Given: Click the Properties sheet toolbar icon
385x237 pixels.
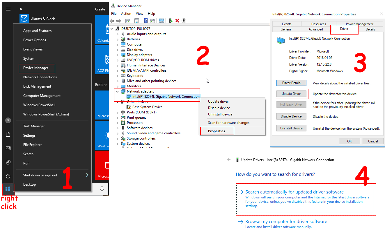Looking at the screenshot, I should (x=136, y=21).
